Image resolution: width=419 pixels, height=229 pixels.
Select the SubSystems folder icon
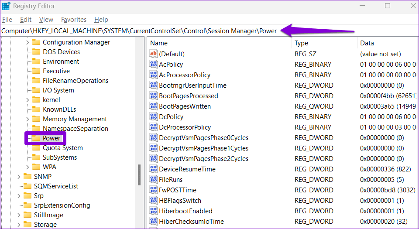[x=36, y=157]
